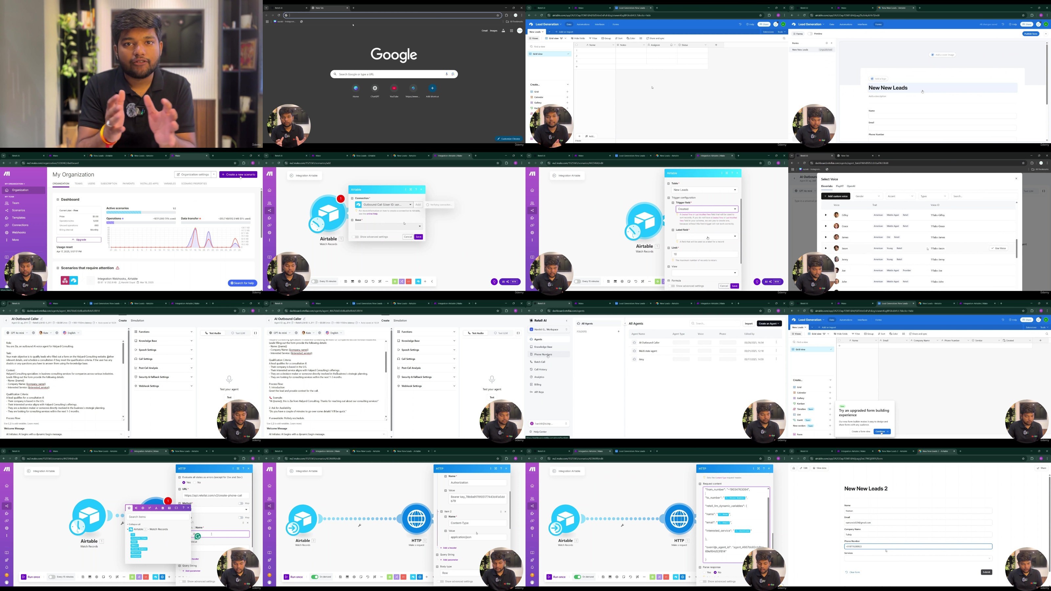This screenshot has height=591, width=1051.
Task: Click the Active scenarios progress bar
Action: coord(141,212)
